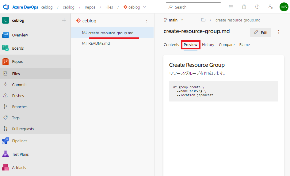Screen dimensions: 290x176
Task: Click inside the Search box
Action: pos(193,7)
